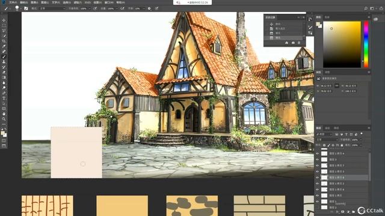Select the Quick Selection tool
This screenshot has height=216, width=385.
coord(4,36)
